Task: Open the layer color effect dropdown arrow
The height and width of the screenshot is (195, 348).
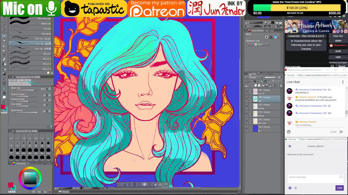Action: pos(278,37)
